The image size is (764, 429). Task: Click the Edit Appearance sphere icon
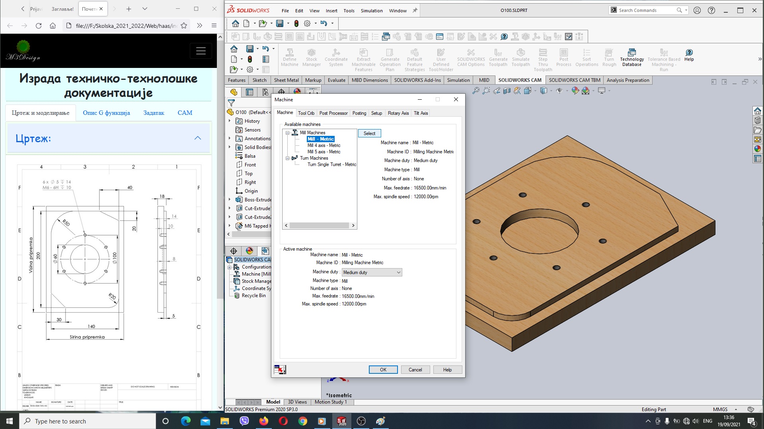575,91
